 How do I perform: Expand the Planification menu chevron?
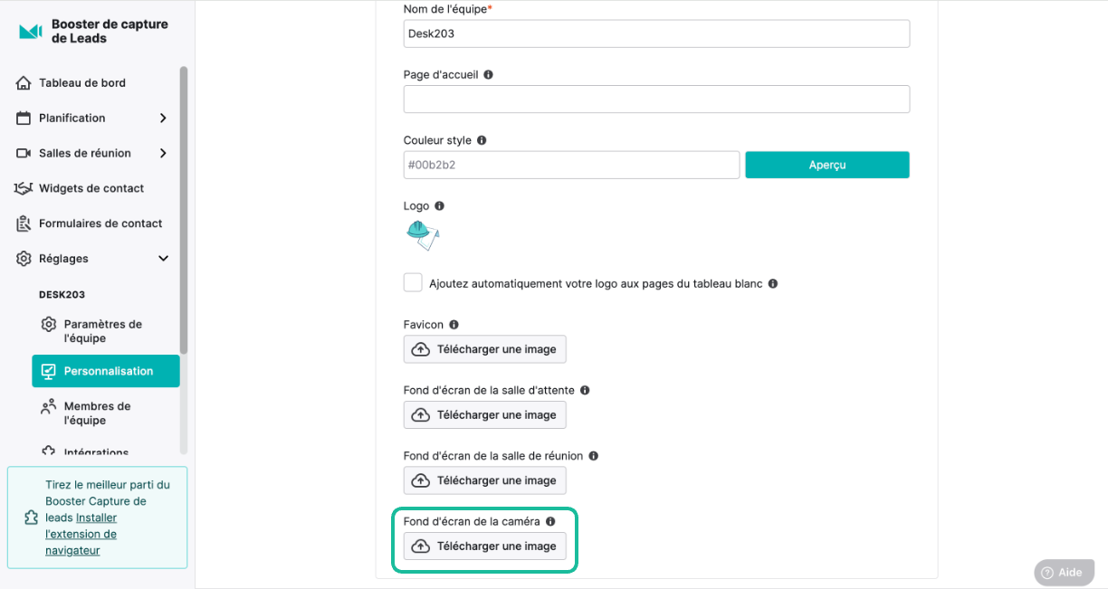(163, 118)
